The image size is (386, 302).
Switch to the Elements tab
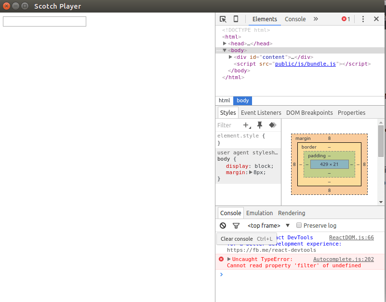click(265, 19)
